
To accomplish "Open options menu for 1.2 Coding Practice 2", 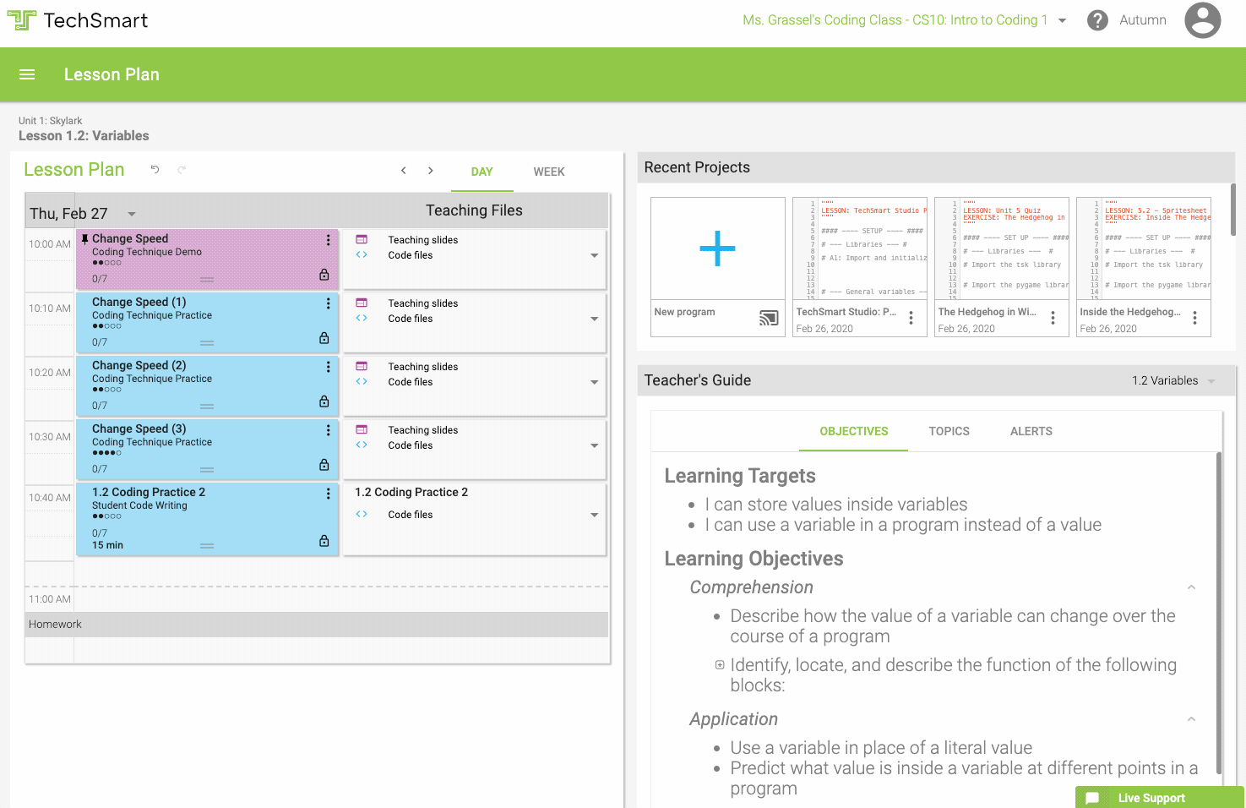I will coord(329,494).
